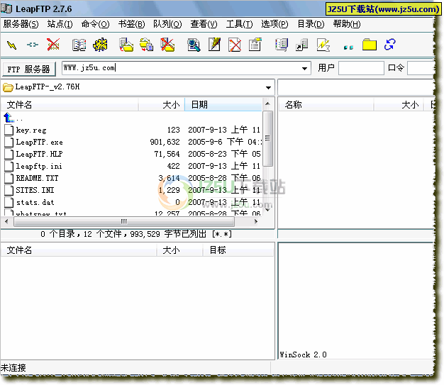This screenshot has height=385, width=444.
Task: Open the 书签(B) menu
Action: tap(131, 24)
